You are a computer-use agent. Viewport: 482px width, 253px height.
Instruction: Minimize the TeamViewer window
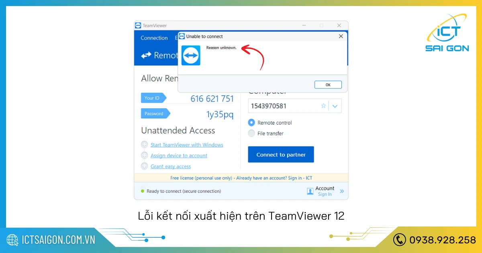[304, 25]
